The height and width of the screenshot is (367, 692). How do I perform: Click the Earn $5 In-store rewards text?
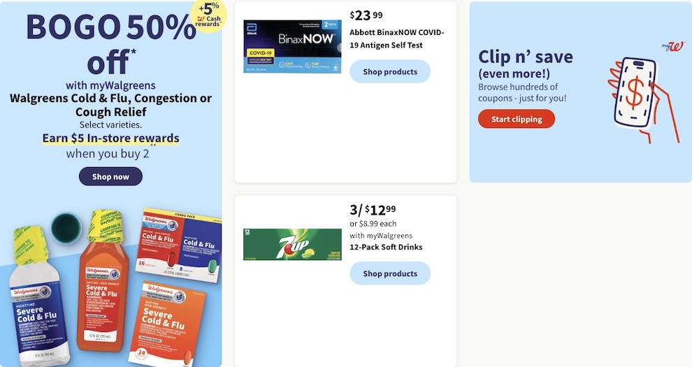click(110, 138)
